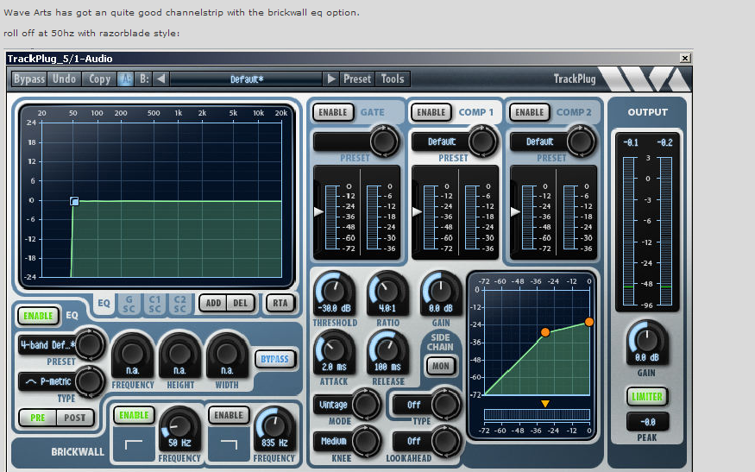The width and height of the screenshot is (755, 472).
Task: Toggle the 50 Hz brickwall Enable button
Action: [134, 415]
